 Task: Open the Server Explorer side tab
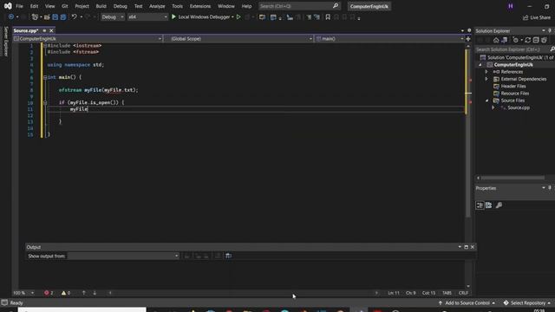pyautogui.click(x=6, y=41)
